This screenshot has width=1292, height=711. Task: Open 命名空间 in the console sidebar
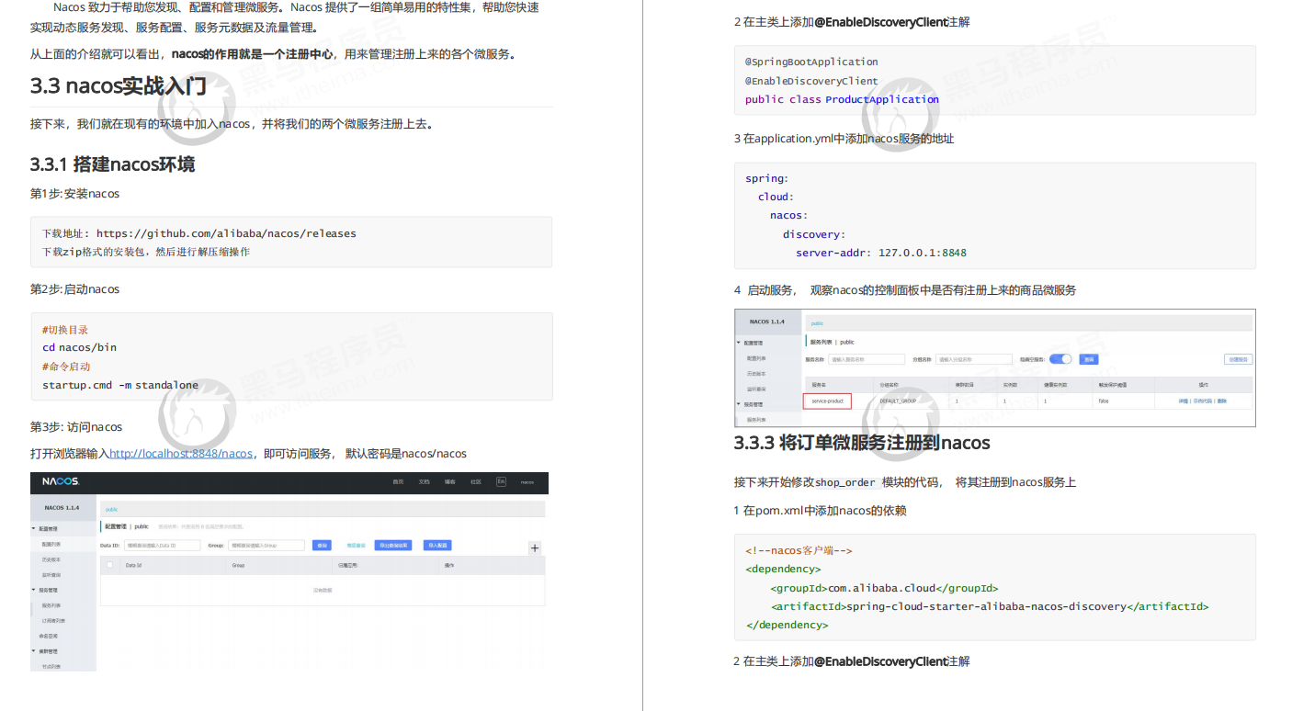(48, 636)
